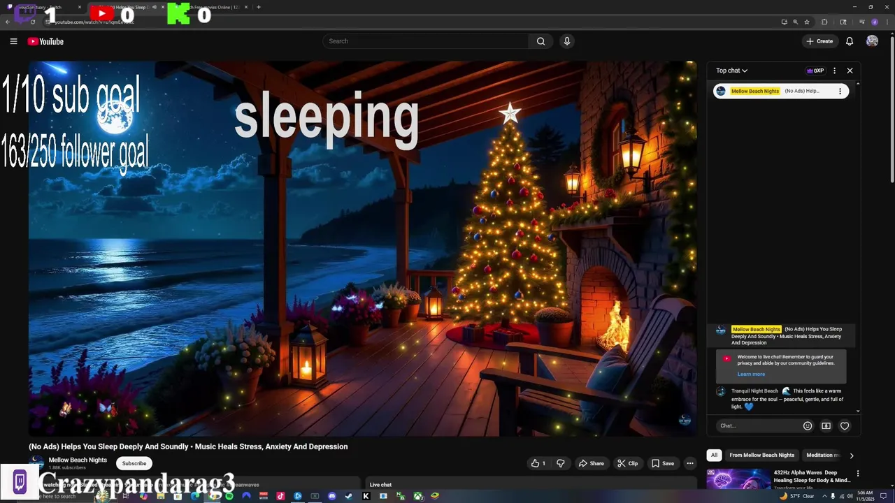This screenshot has height=503, width=895.
Task: Open 432Hz Alpha Waves video thumbnail
Action: [738, 479]
